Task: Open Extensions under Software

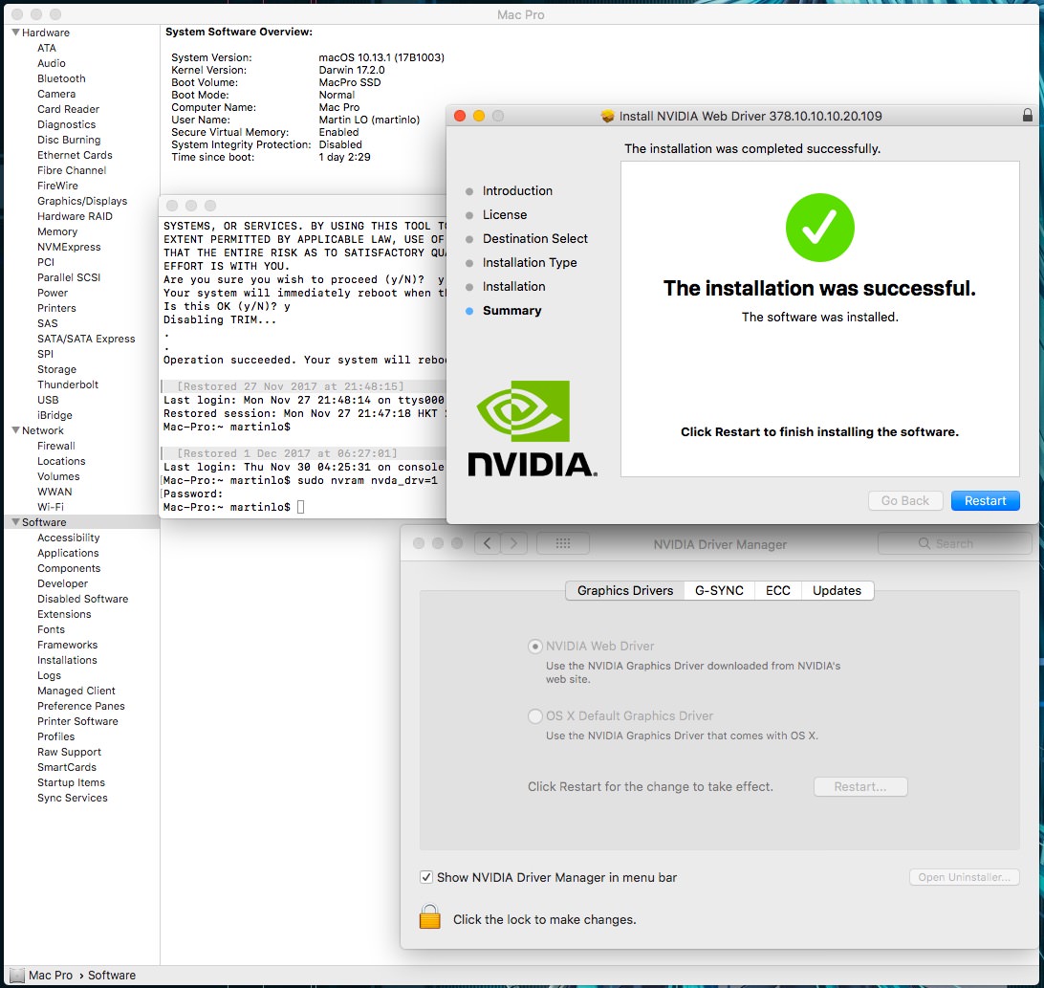Action: [64, 614]
